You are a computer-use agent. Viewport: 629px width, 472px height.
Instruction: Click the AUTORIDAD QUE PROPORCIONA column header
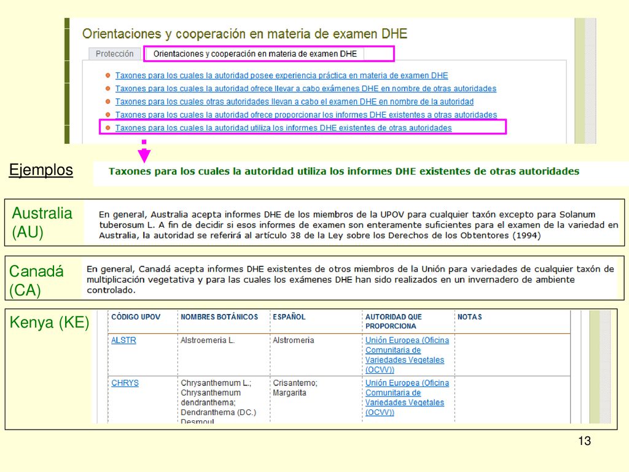(x=393, y=321)
